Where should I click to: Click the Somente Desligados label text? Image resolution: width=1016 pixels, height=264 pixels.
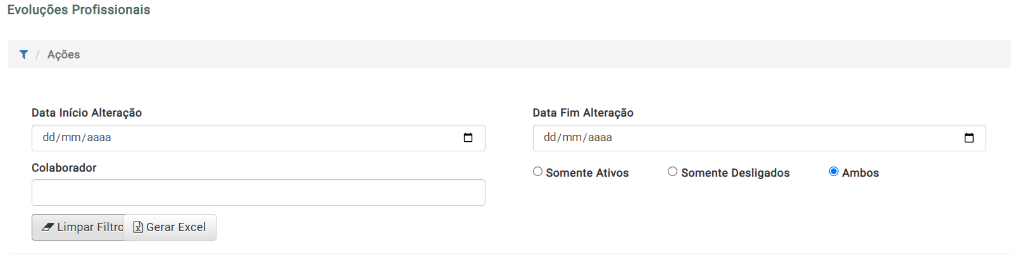click(x=736, y=173)
